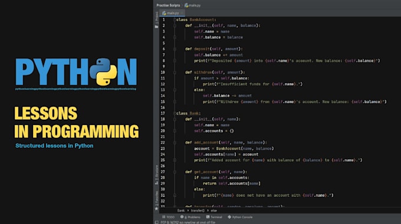Click 'if amount > self.balance:' line
The width and height of the screenshot is (401, 224).
coord(222,78)
